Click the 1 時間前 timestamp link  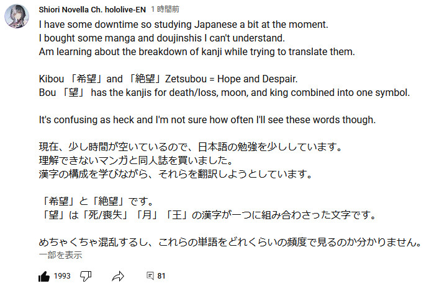pos(165,9)
